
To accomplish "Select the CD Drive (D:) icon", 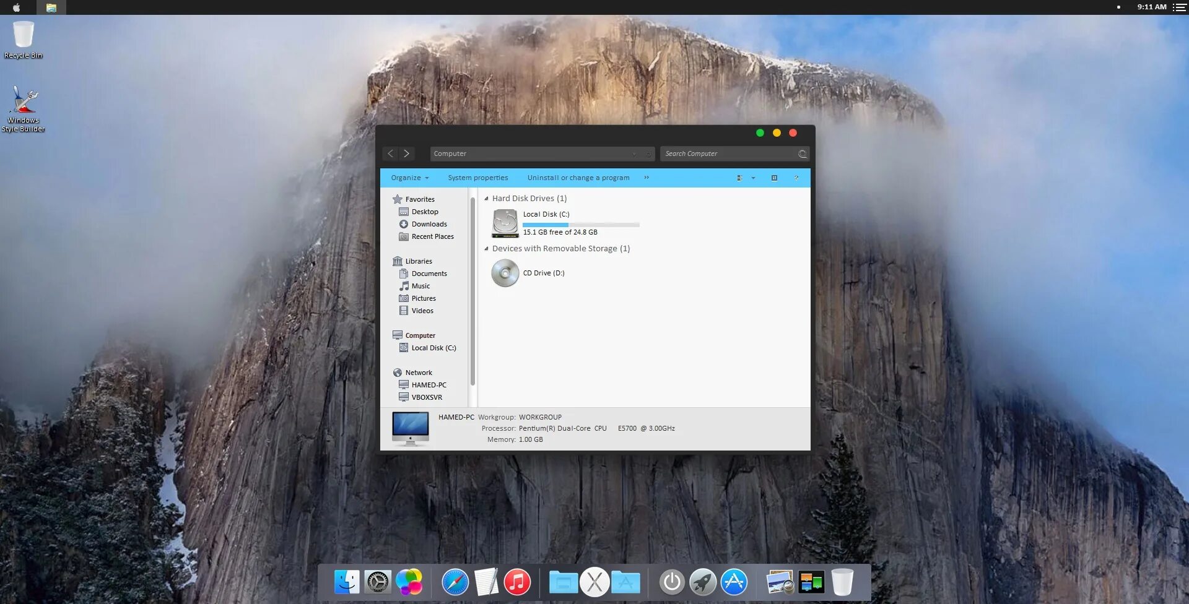I will tap(505, 273).
